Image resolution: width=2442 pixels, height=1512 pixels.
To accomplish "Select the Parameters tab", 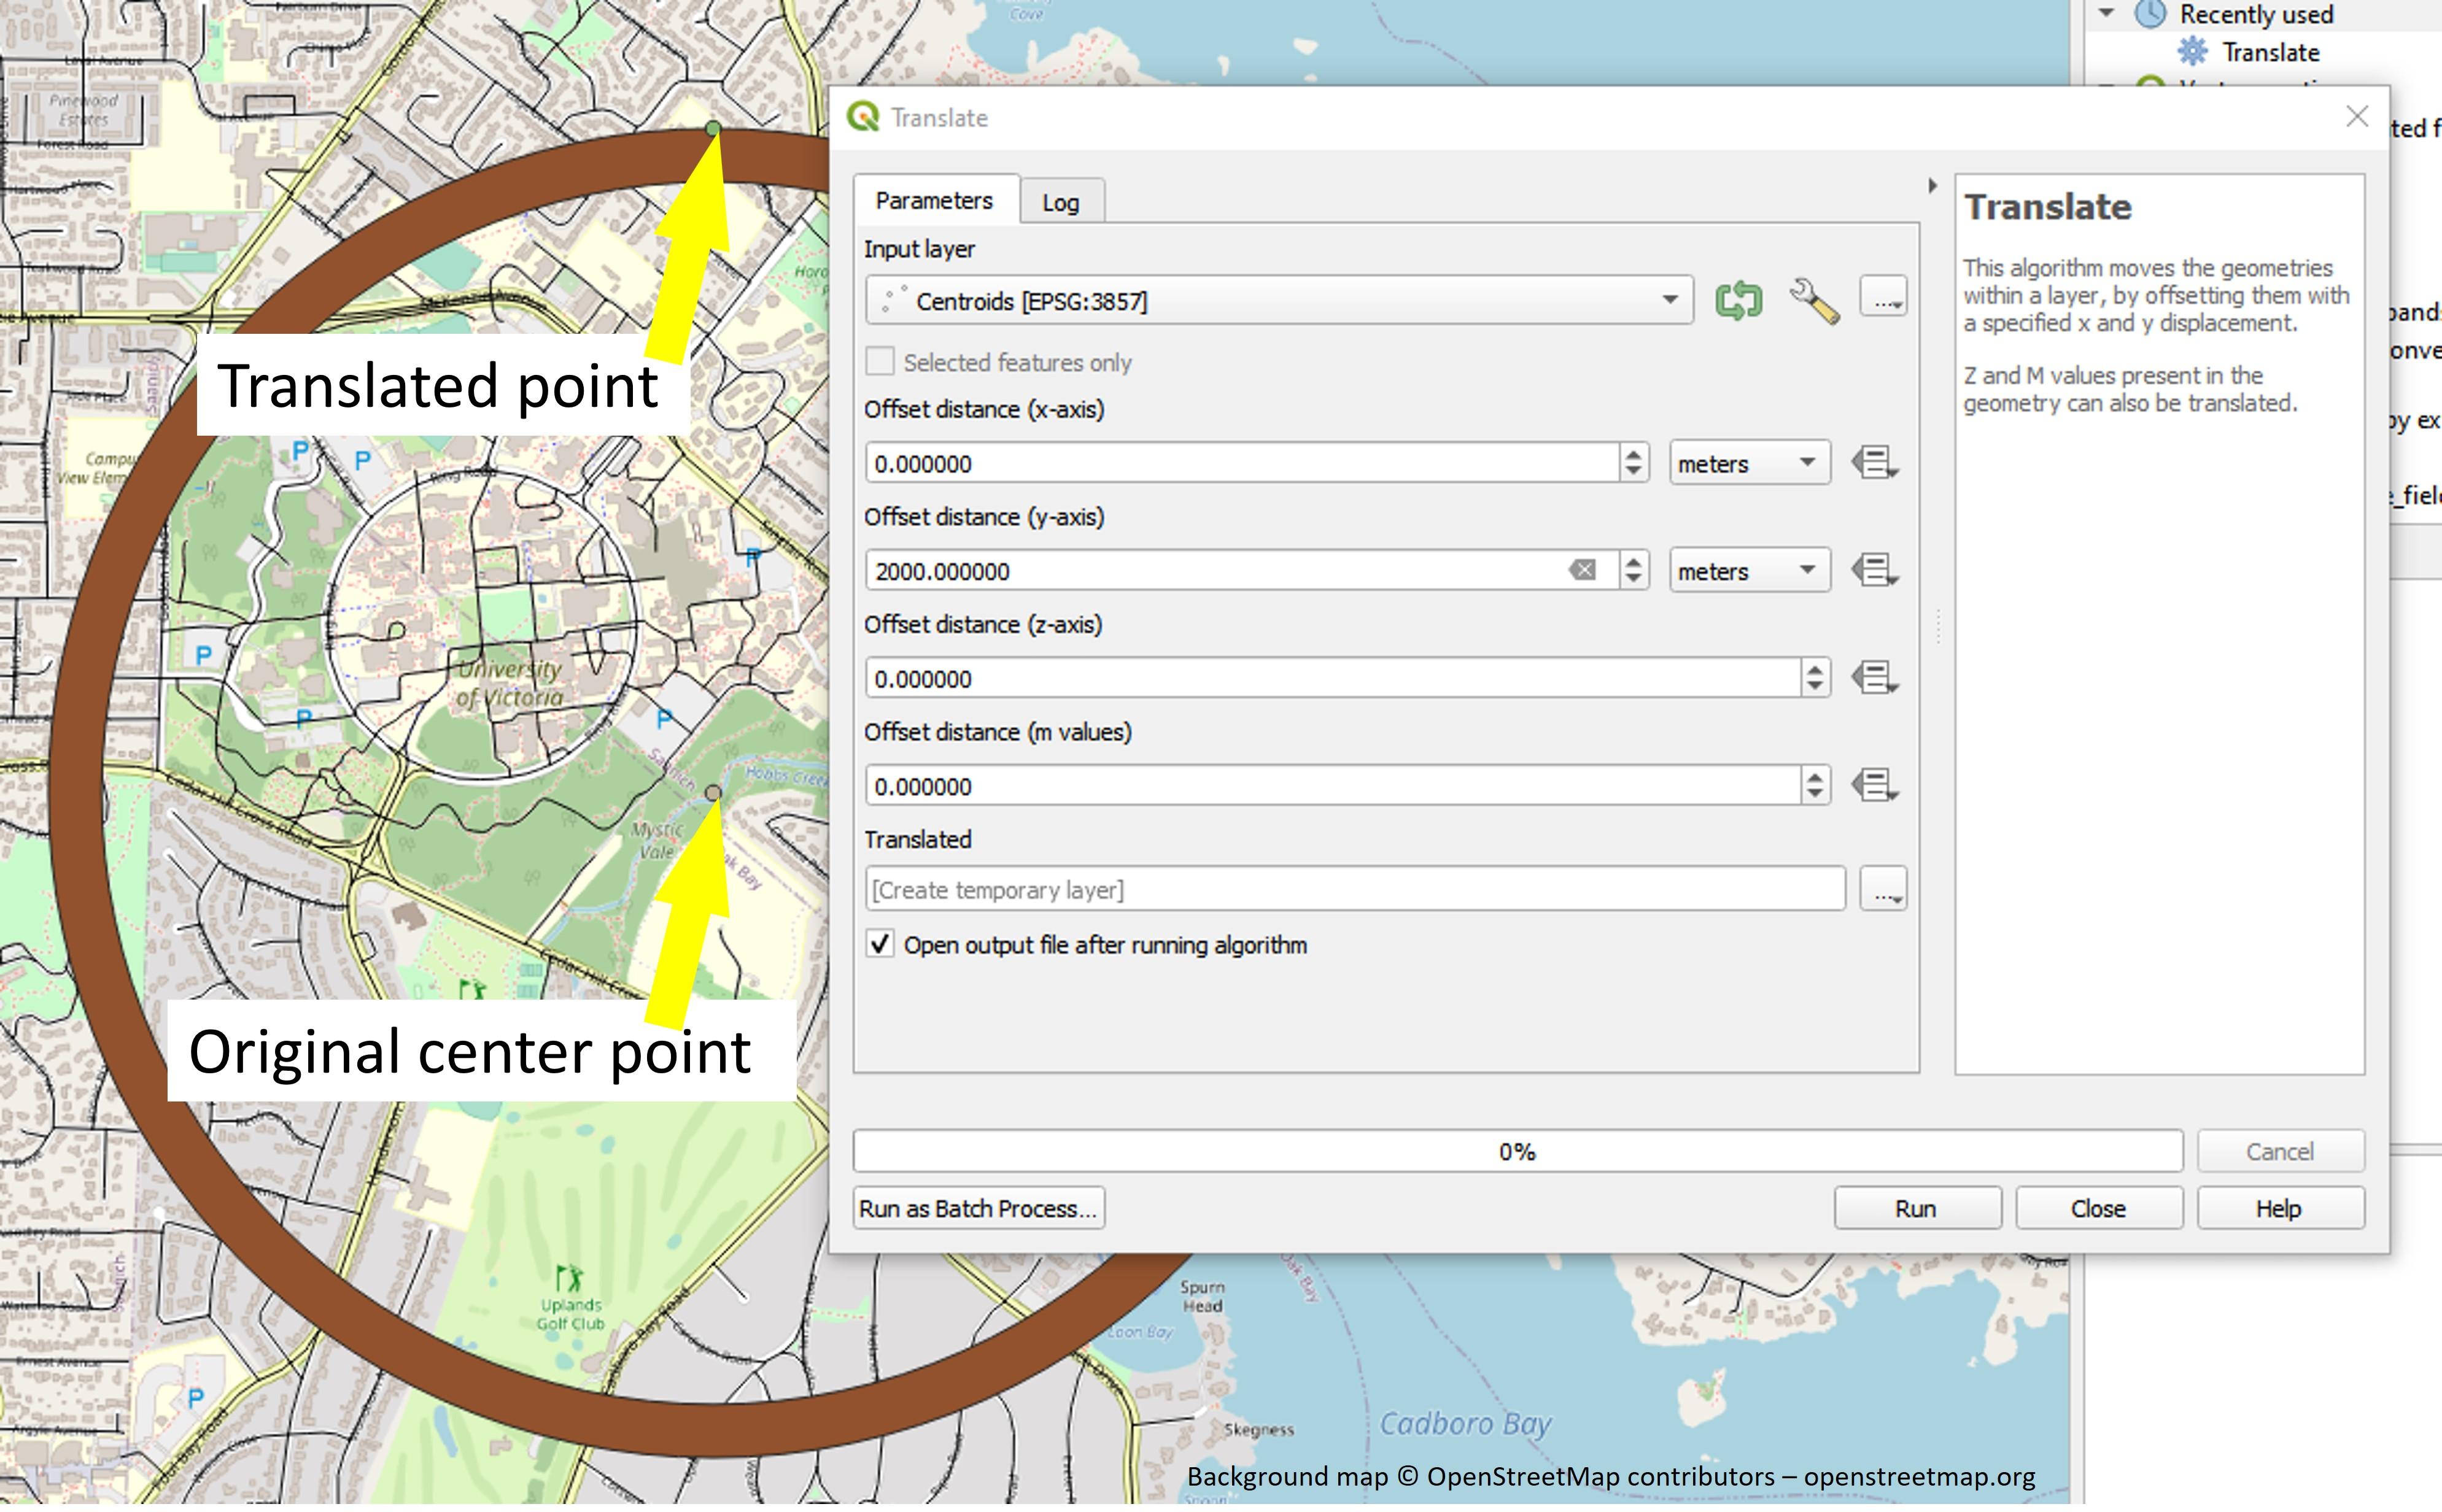I will [933, 200].
